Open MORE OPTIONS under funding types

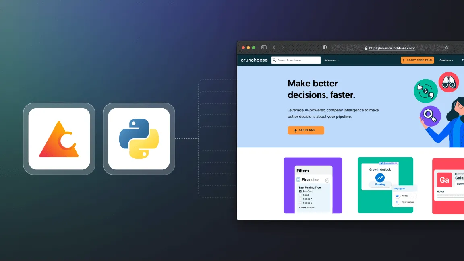(307, 208)
